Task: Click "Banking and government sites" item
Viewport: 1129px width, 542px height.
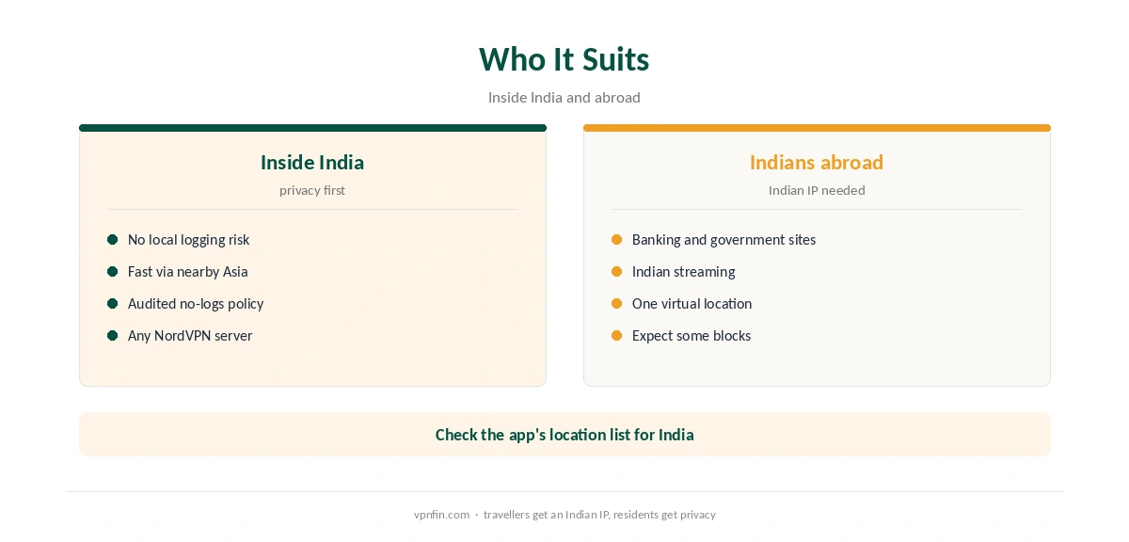Action: tap(724, 240)
